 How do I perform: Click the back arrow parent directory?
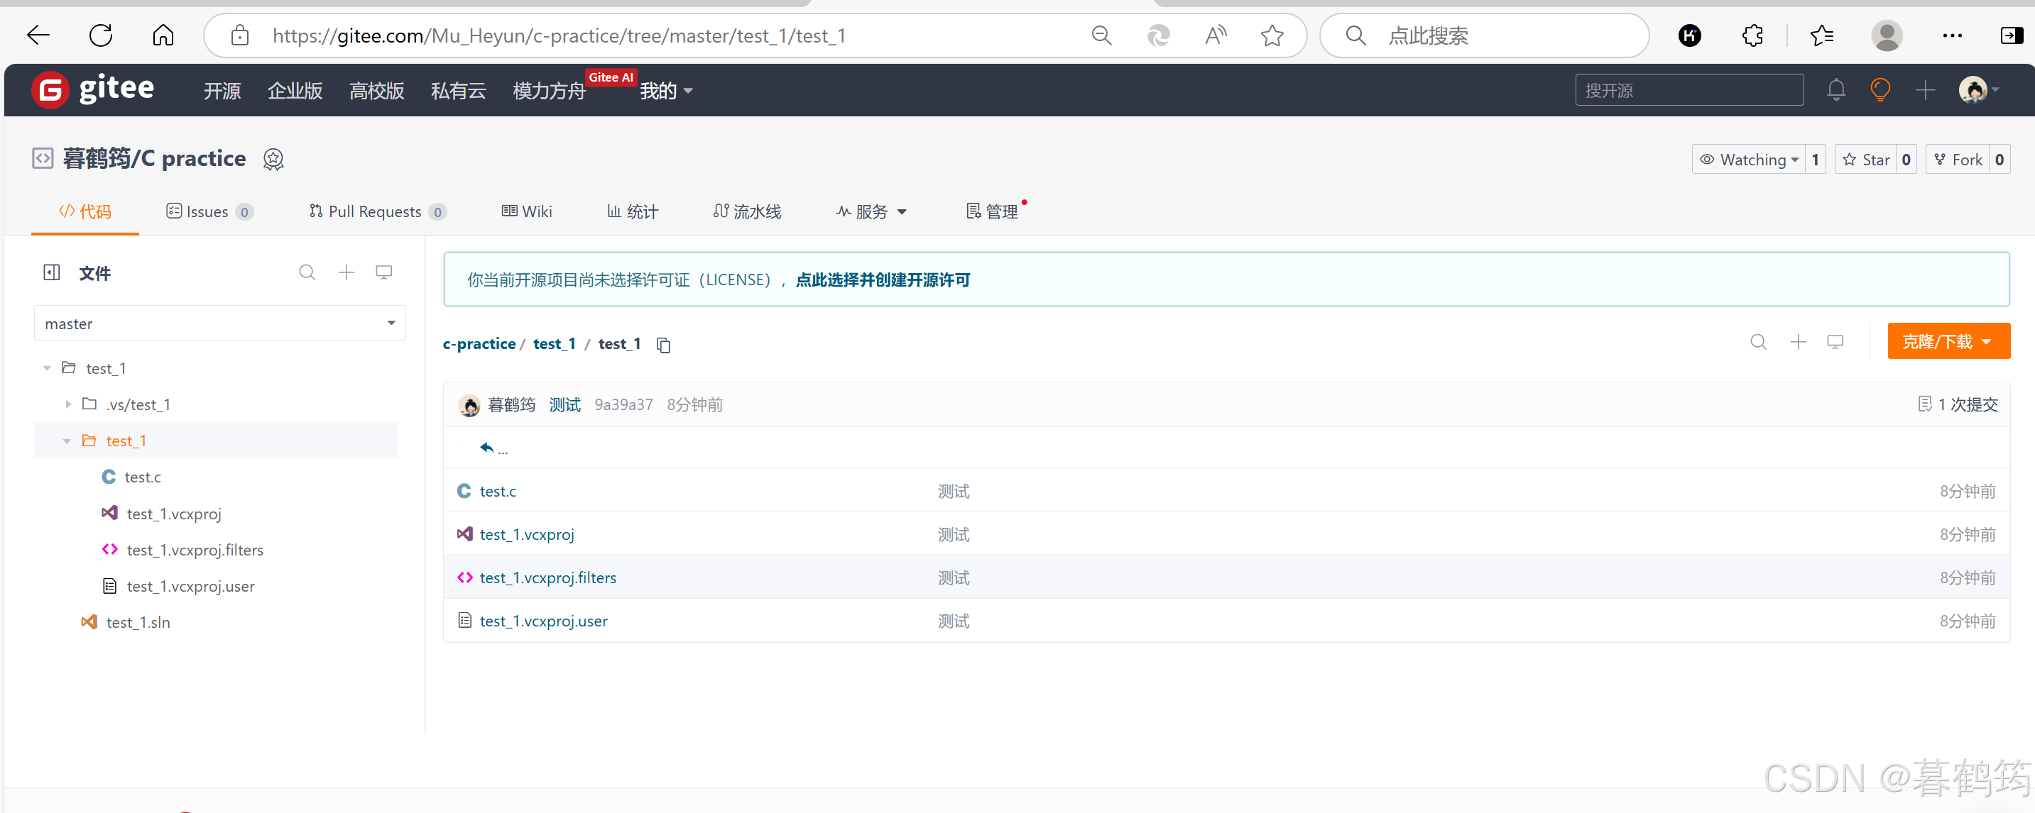487,448
